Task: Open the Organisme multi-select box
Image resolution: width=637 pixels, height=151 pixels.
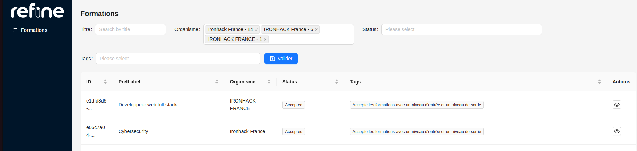Action: [x=279, y=34]
